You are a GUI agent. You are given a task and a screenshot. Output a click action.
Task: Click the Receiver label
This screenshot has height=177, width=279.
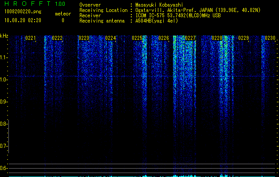(x=90, y=15)
